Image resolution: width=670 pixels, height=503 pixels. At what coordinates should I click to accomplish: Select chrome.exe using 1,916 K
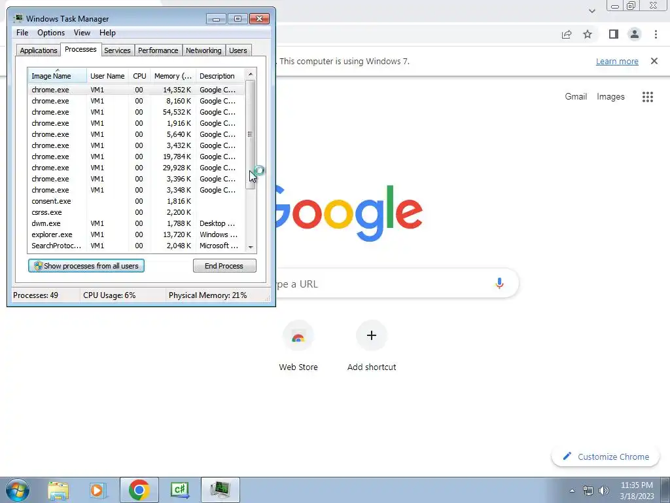pyautogui.click(x=136, y=123)
